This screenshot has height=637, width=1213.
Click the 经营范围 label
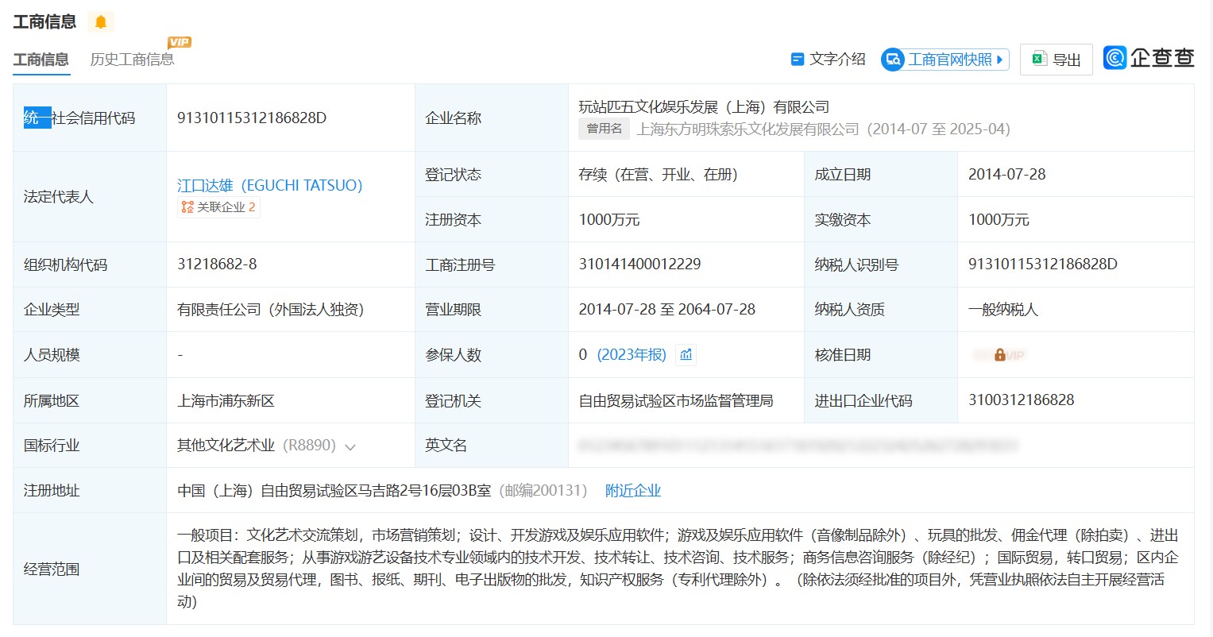[52, 569]
